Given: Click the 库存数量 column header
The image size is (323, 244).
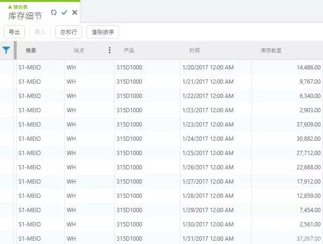Looking at the screenshot, I should click(271, 50).
